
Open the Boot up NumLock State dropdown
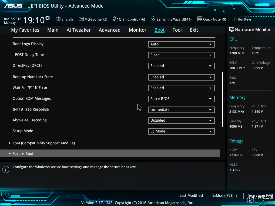coord(181,77)
